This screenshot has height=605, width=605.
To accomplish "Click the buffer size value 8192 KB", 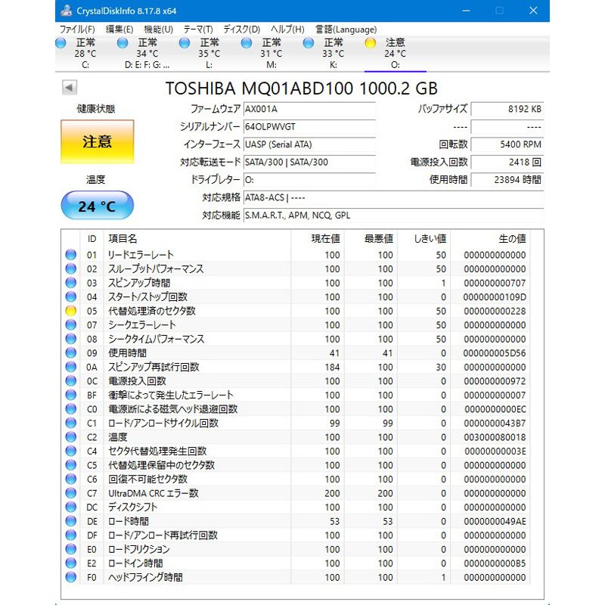I will click(507, 109).
